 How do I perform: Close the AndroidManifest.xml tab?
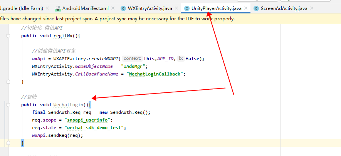coord(113,8)
